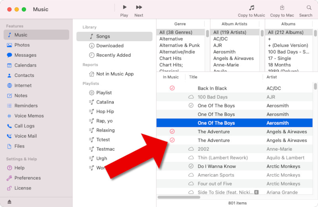Open the Hop Hip playlist

tap(114, 111)
